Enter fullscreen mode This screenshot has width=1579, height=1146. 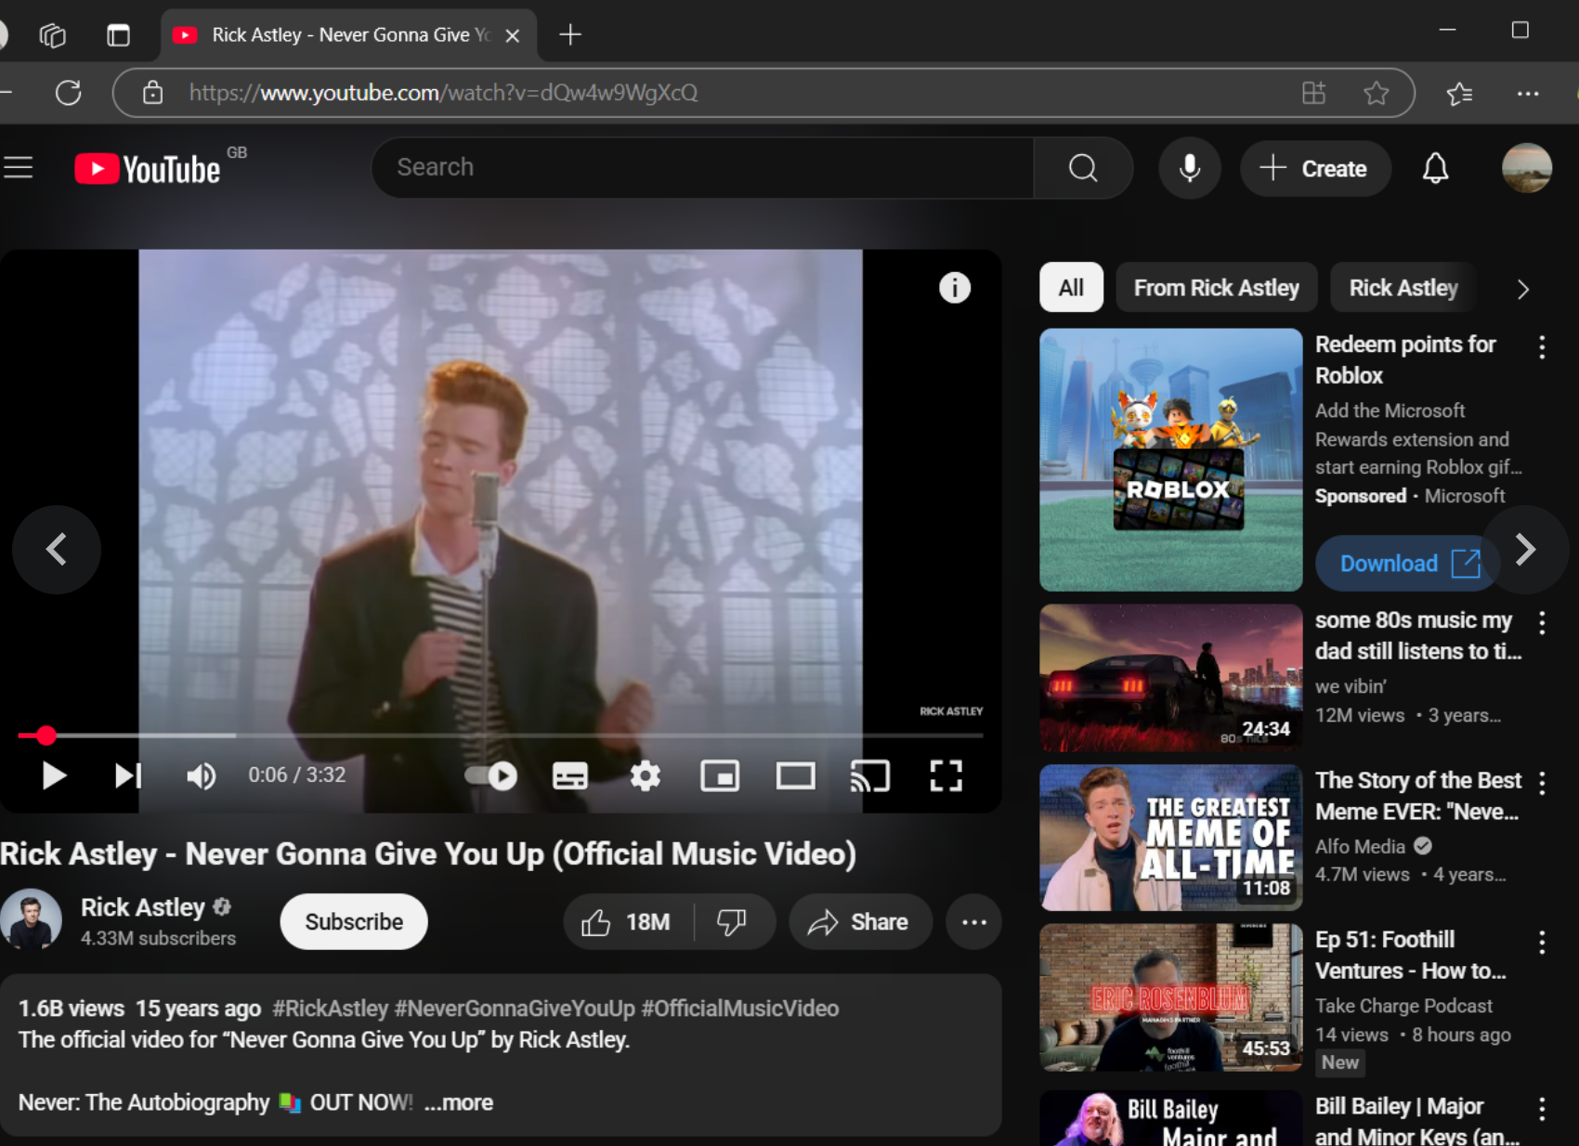[946, 776]
